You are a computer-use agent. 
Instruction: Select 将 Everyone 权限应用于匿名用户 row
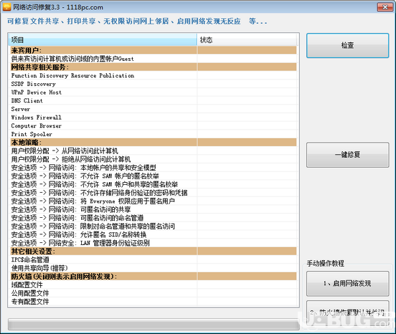click(x=153, y=201)
